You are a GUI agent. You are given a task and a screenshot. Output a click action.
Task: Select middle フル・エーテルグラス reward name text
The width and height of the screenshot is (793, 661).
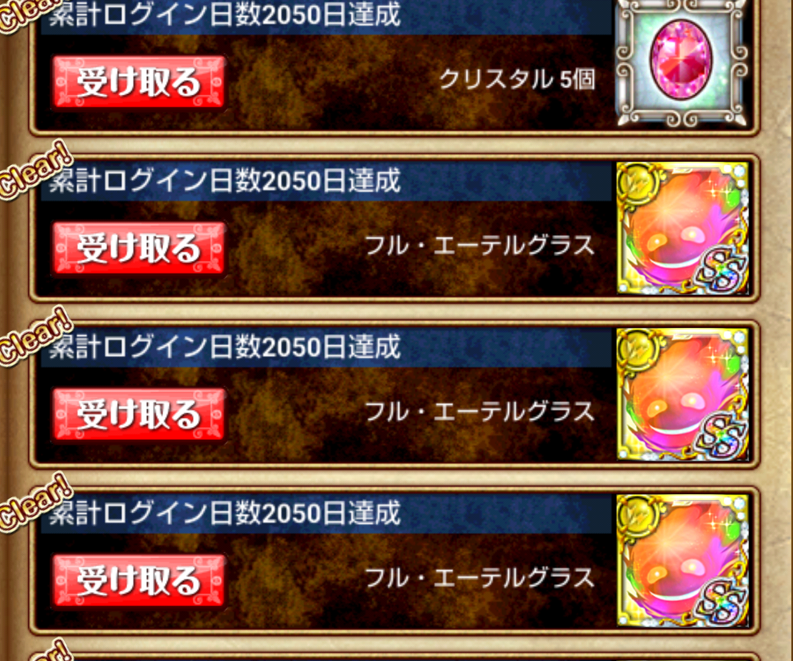tap(479, 412)
